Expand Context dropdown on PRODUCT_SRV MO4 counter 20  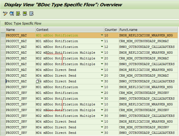102,127
